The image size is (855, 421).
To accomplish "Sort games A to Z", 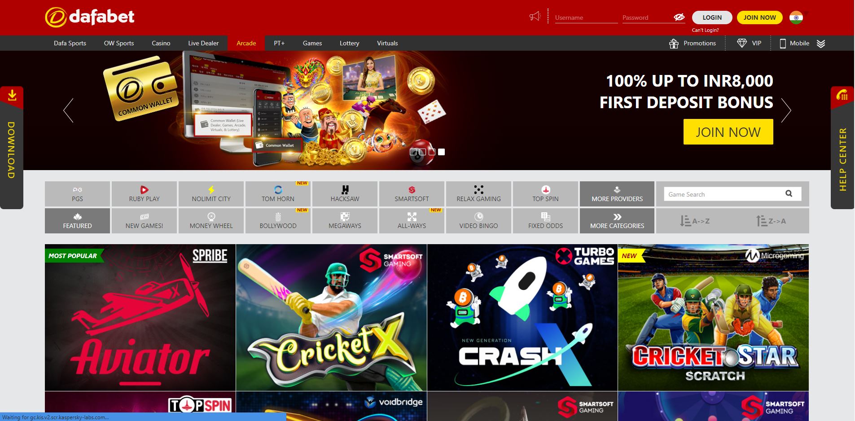I will tap(694, 221).
